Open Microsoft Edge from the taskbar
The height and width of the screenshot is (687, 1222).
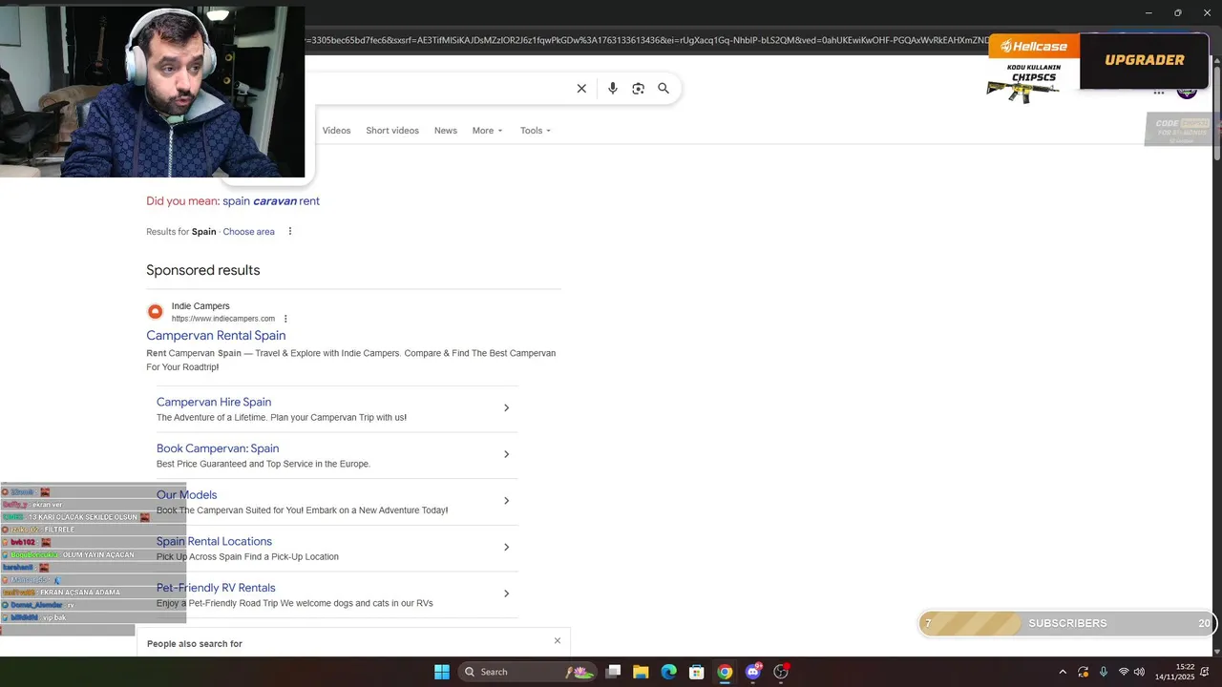coord(669,672)
